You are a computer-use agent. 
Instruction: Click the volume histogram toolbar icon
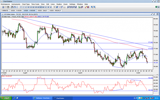point(65,7)
